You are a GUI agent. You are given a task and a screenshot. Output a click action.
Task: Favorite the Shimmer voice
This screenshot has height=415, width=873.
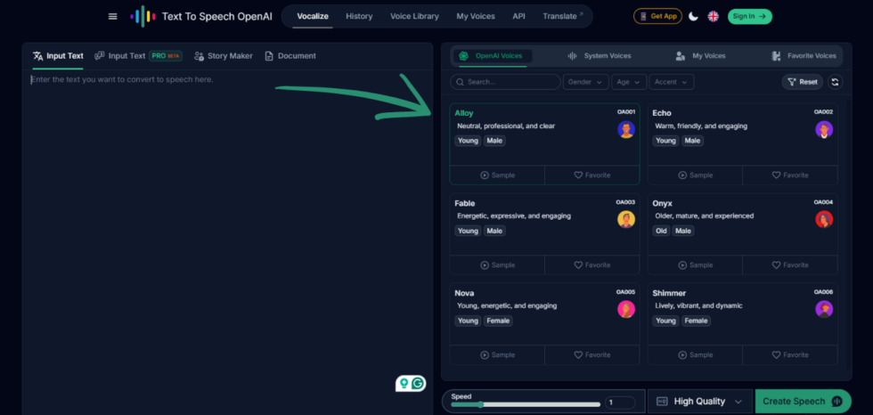(x=790, y=354)
